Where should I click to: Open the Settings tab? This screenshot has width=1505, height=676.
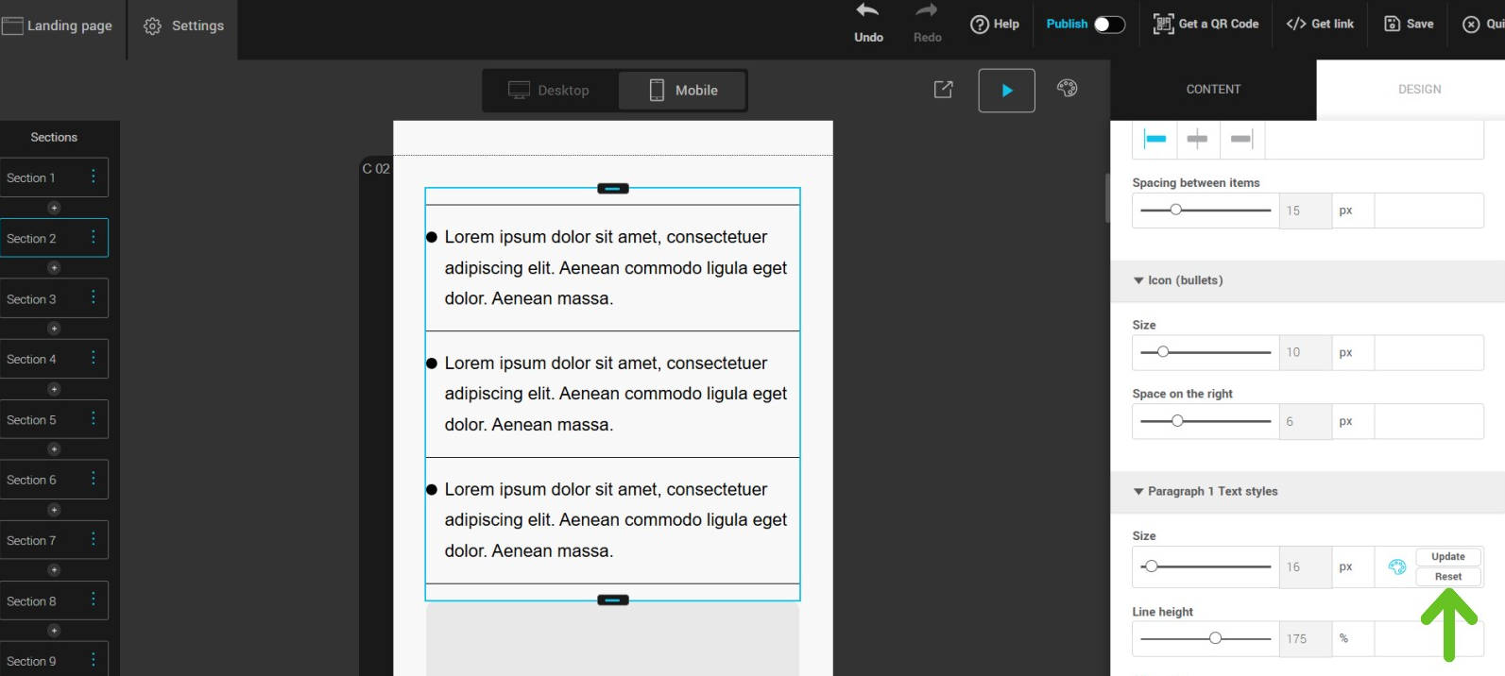[x=184, y=25]
